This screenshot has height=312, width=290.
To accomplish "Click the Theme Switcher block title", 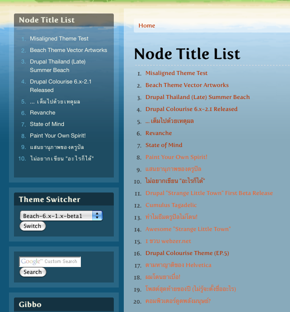I will [x=49, y=199].
